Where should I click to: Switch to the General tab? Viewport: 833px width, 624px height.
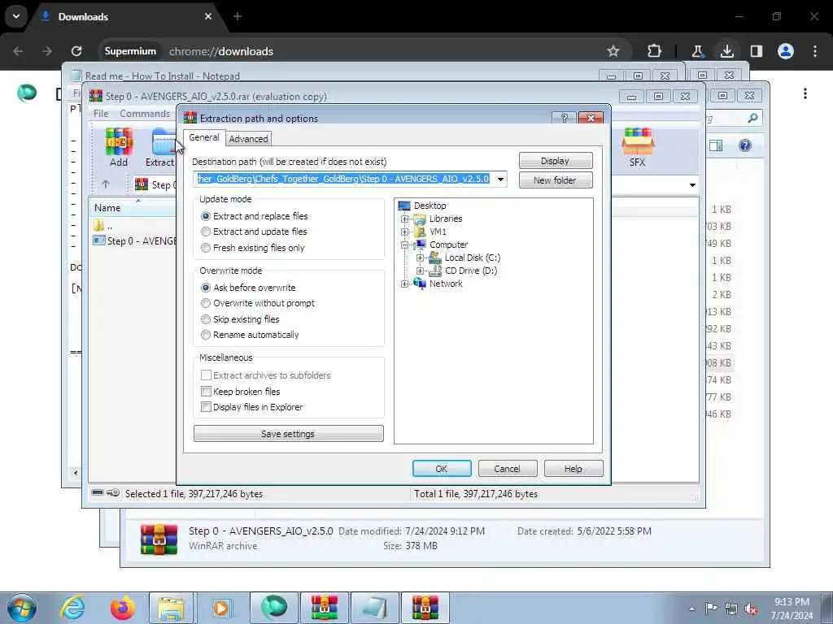pos(204,137)
